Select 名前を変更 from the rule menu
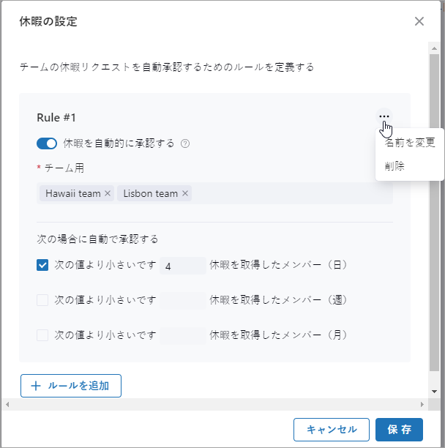Viewport: 445px width, 448px height. point(410,142)
